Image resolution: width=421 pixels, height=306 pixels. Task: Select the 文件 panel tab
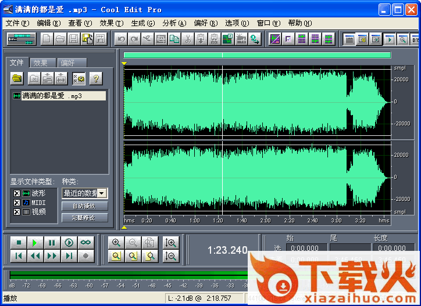click(x=17, y=63)
